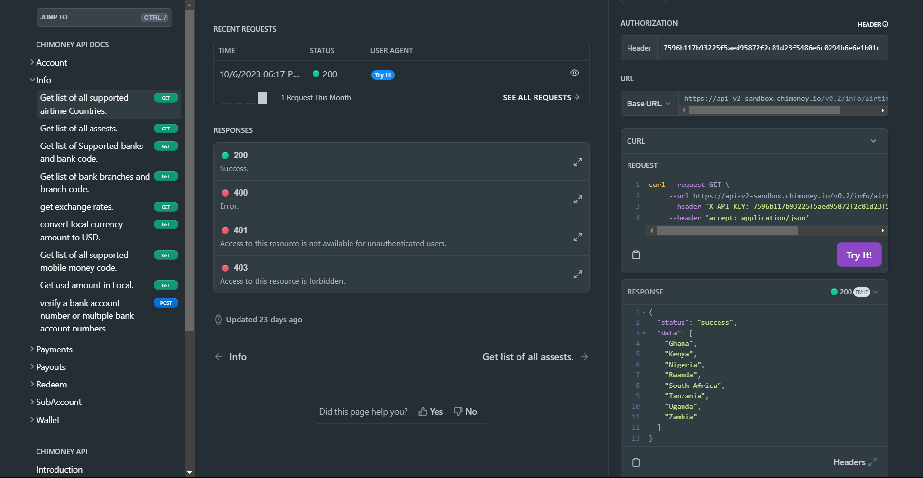Viewport: 923px width, 478px height.
Task: Click the cURL code scrollbar right arrow
Action: (x=883, y=231)
